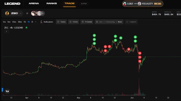
Task: Click the May label on time axis
Action: [x=79, y=98]
